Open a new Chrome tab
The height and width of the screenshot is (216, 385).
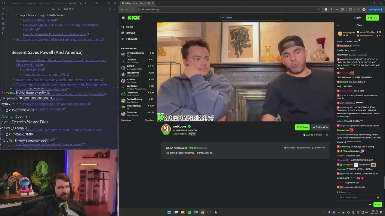coord(158,3)
